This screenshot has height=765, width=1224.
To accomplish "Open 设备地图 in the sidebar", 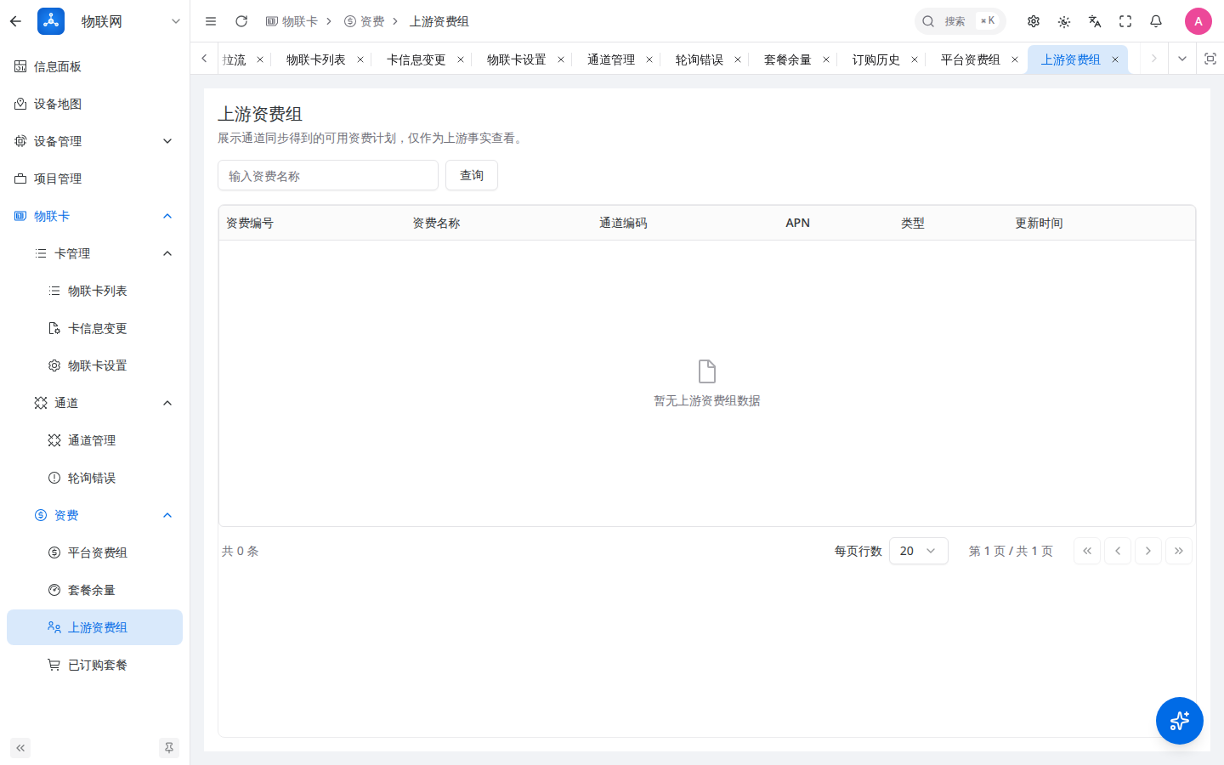I will [94, 104].
